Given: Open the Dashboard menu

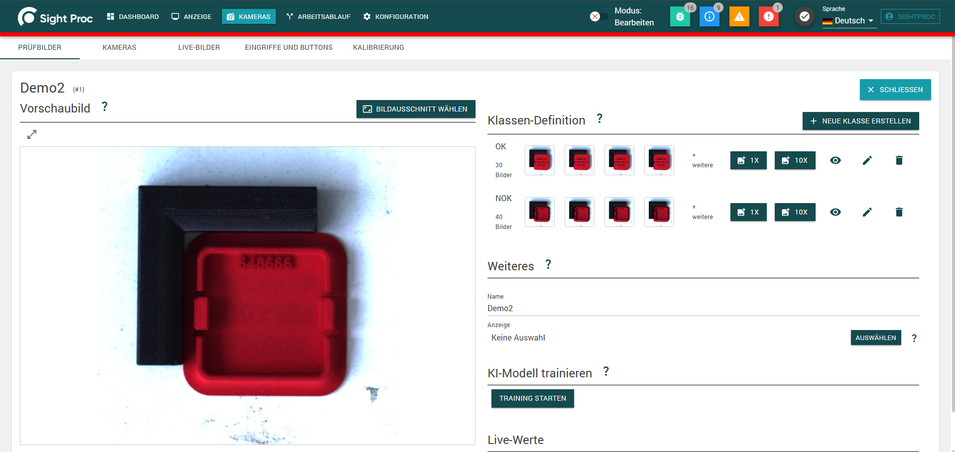Looking at the screenshot, I should click(133, 16).
